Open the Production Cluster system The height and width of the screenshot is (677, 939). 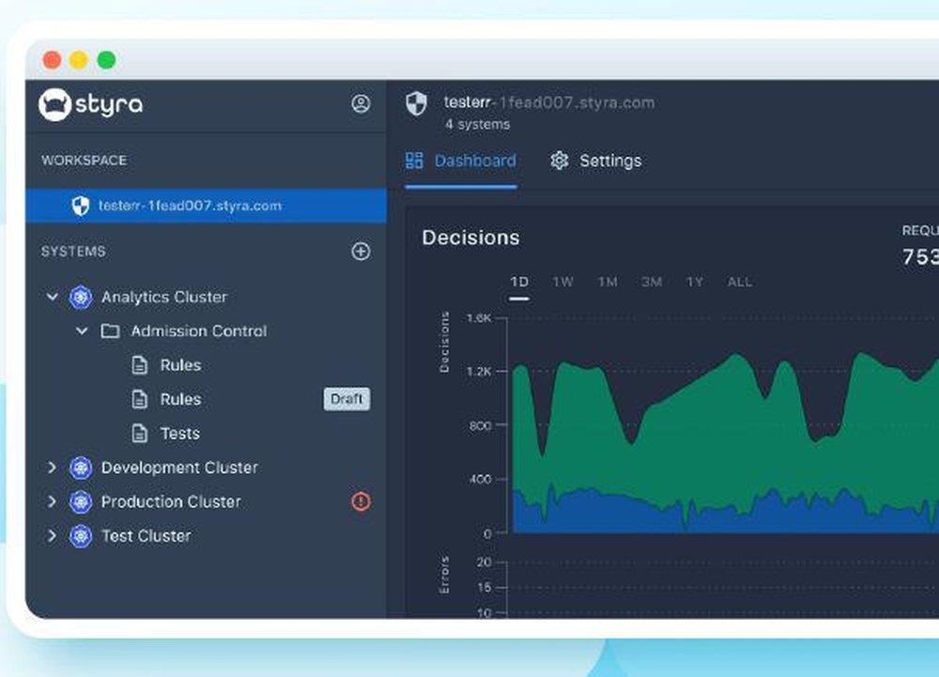coord(171,501)
